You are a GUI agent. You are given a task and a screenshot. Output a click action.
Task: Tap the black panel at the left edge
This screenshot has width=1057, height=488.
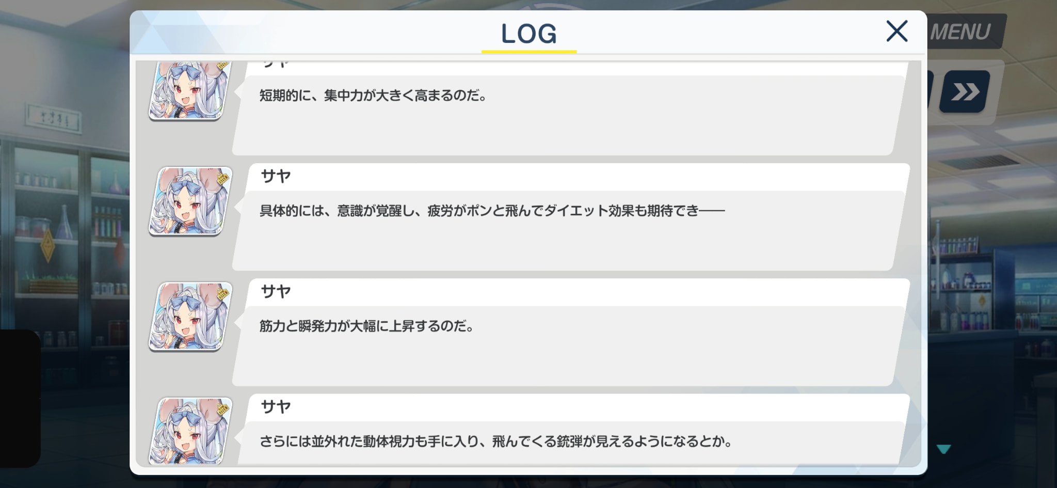(20, 399)
